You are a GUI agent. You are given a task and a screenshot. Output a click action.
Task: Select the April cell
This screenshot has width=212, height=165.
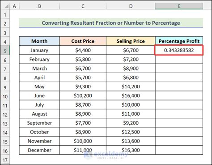39,78
